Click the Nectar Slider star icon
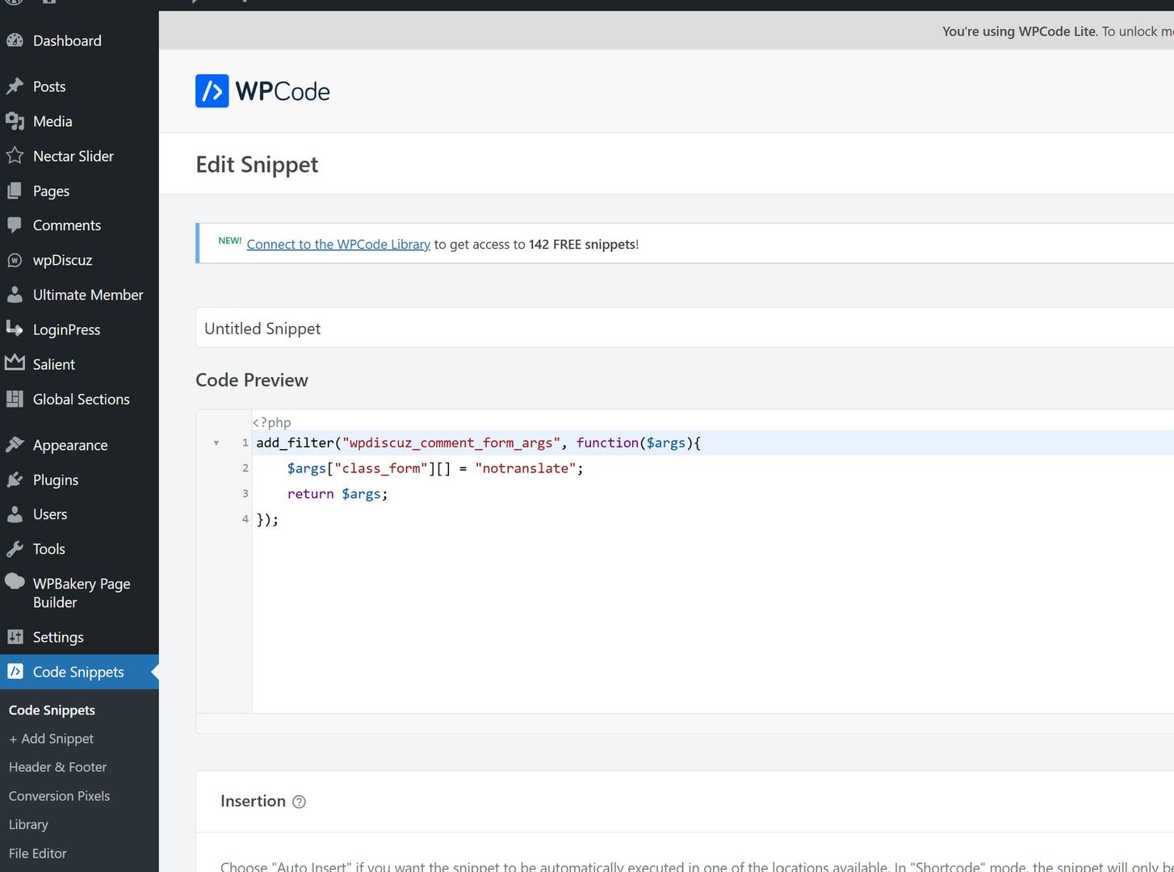Viewport: 1174px width, 872px height. pyautogui.click(x=15, y=156)
